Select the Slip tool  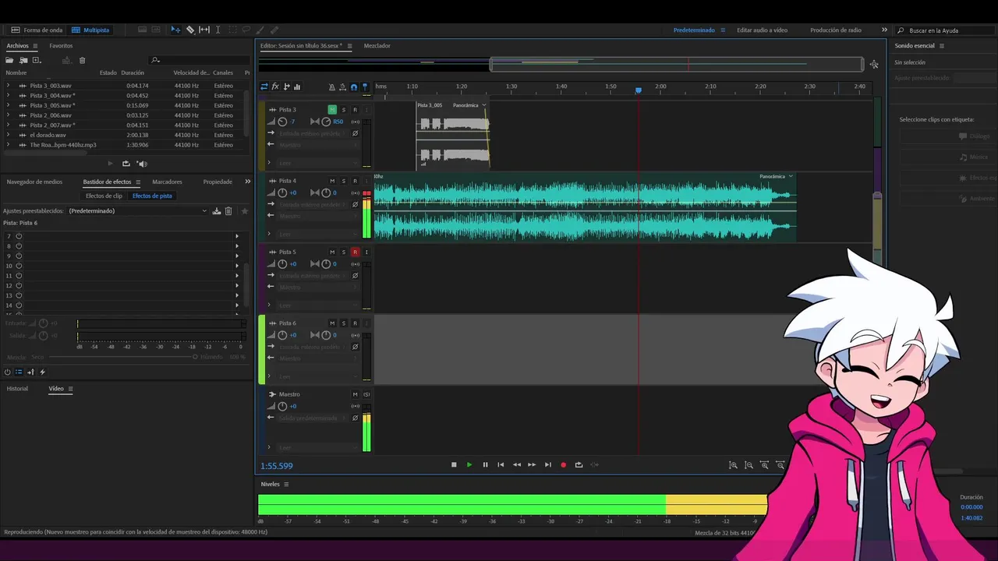[204, 30]
